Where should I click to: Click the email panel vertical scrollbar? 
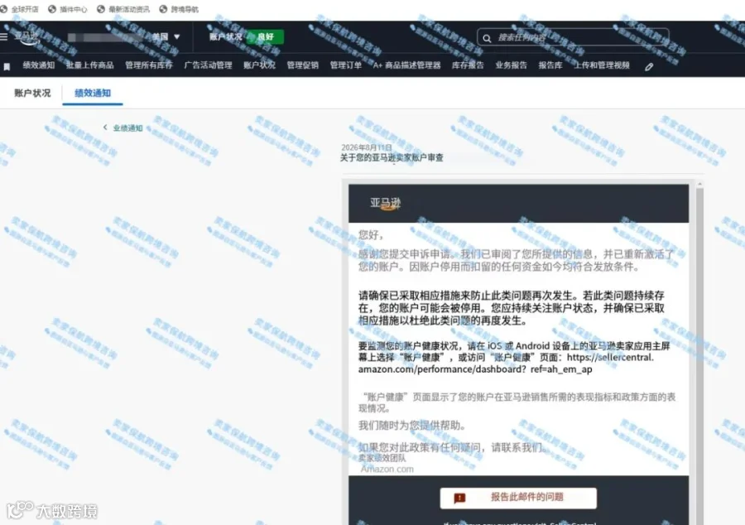pyautogui.click(x=699, y=356)
